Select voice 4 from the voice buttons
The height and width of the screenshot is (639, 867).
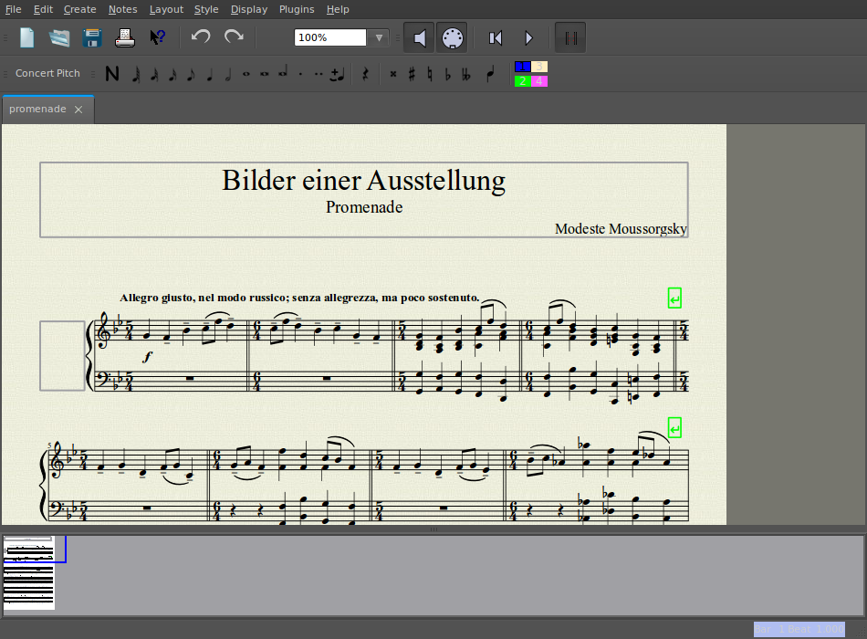[540, 81]
